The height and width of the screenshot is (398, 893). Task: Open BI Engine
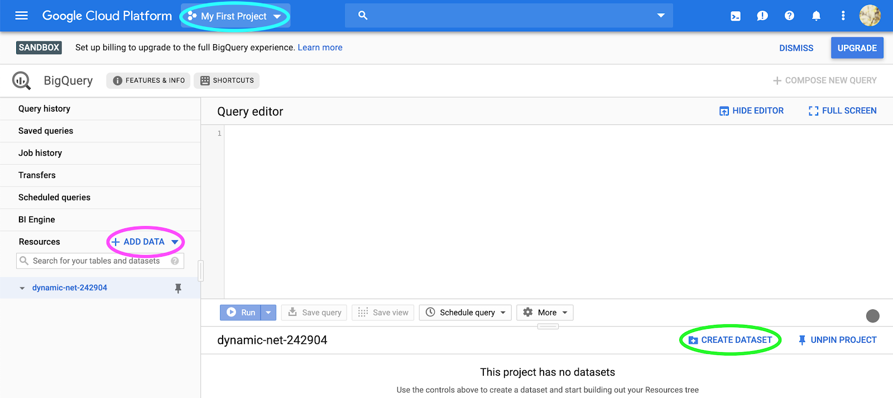point(100,220)
